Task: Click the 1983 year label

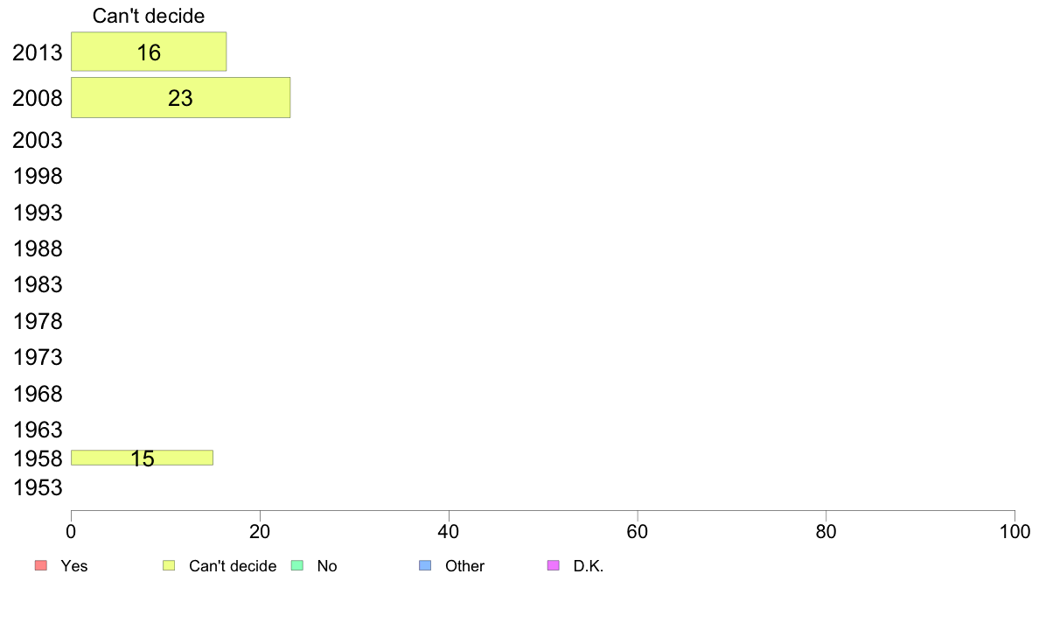Action: coord(38,285)
